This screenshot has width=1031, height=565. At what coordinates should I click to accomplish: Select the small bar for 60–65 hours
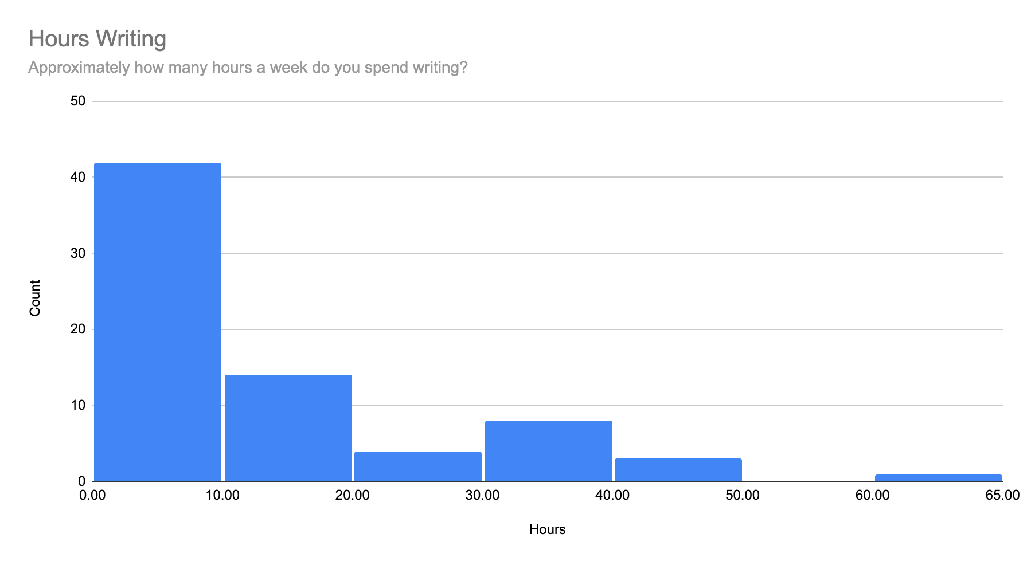click(x=938, y=478)
